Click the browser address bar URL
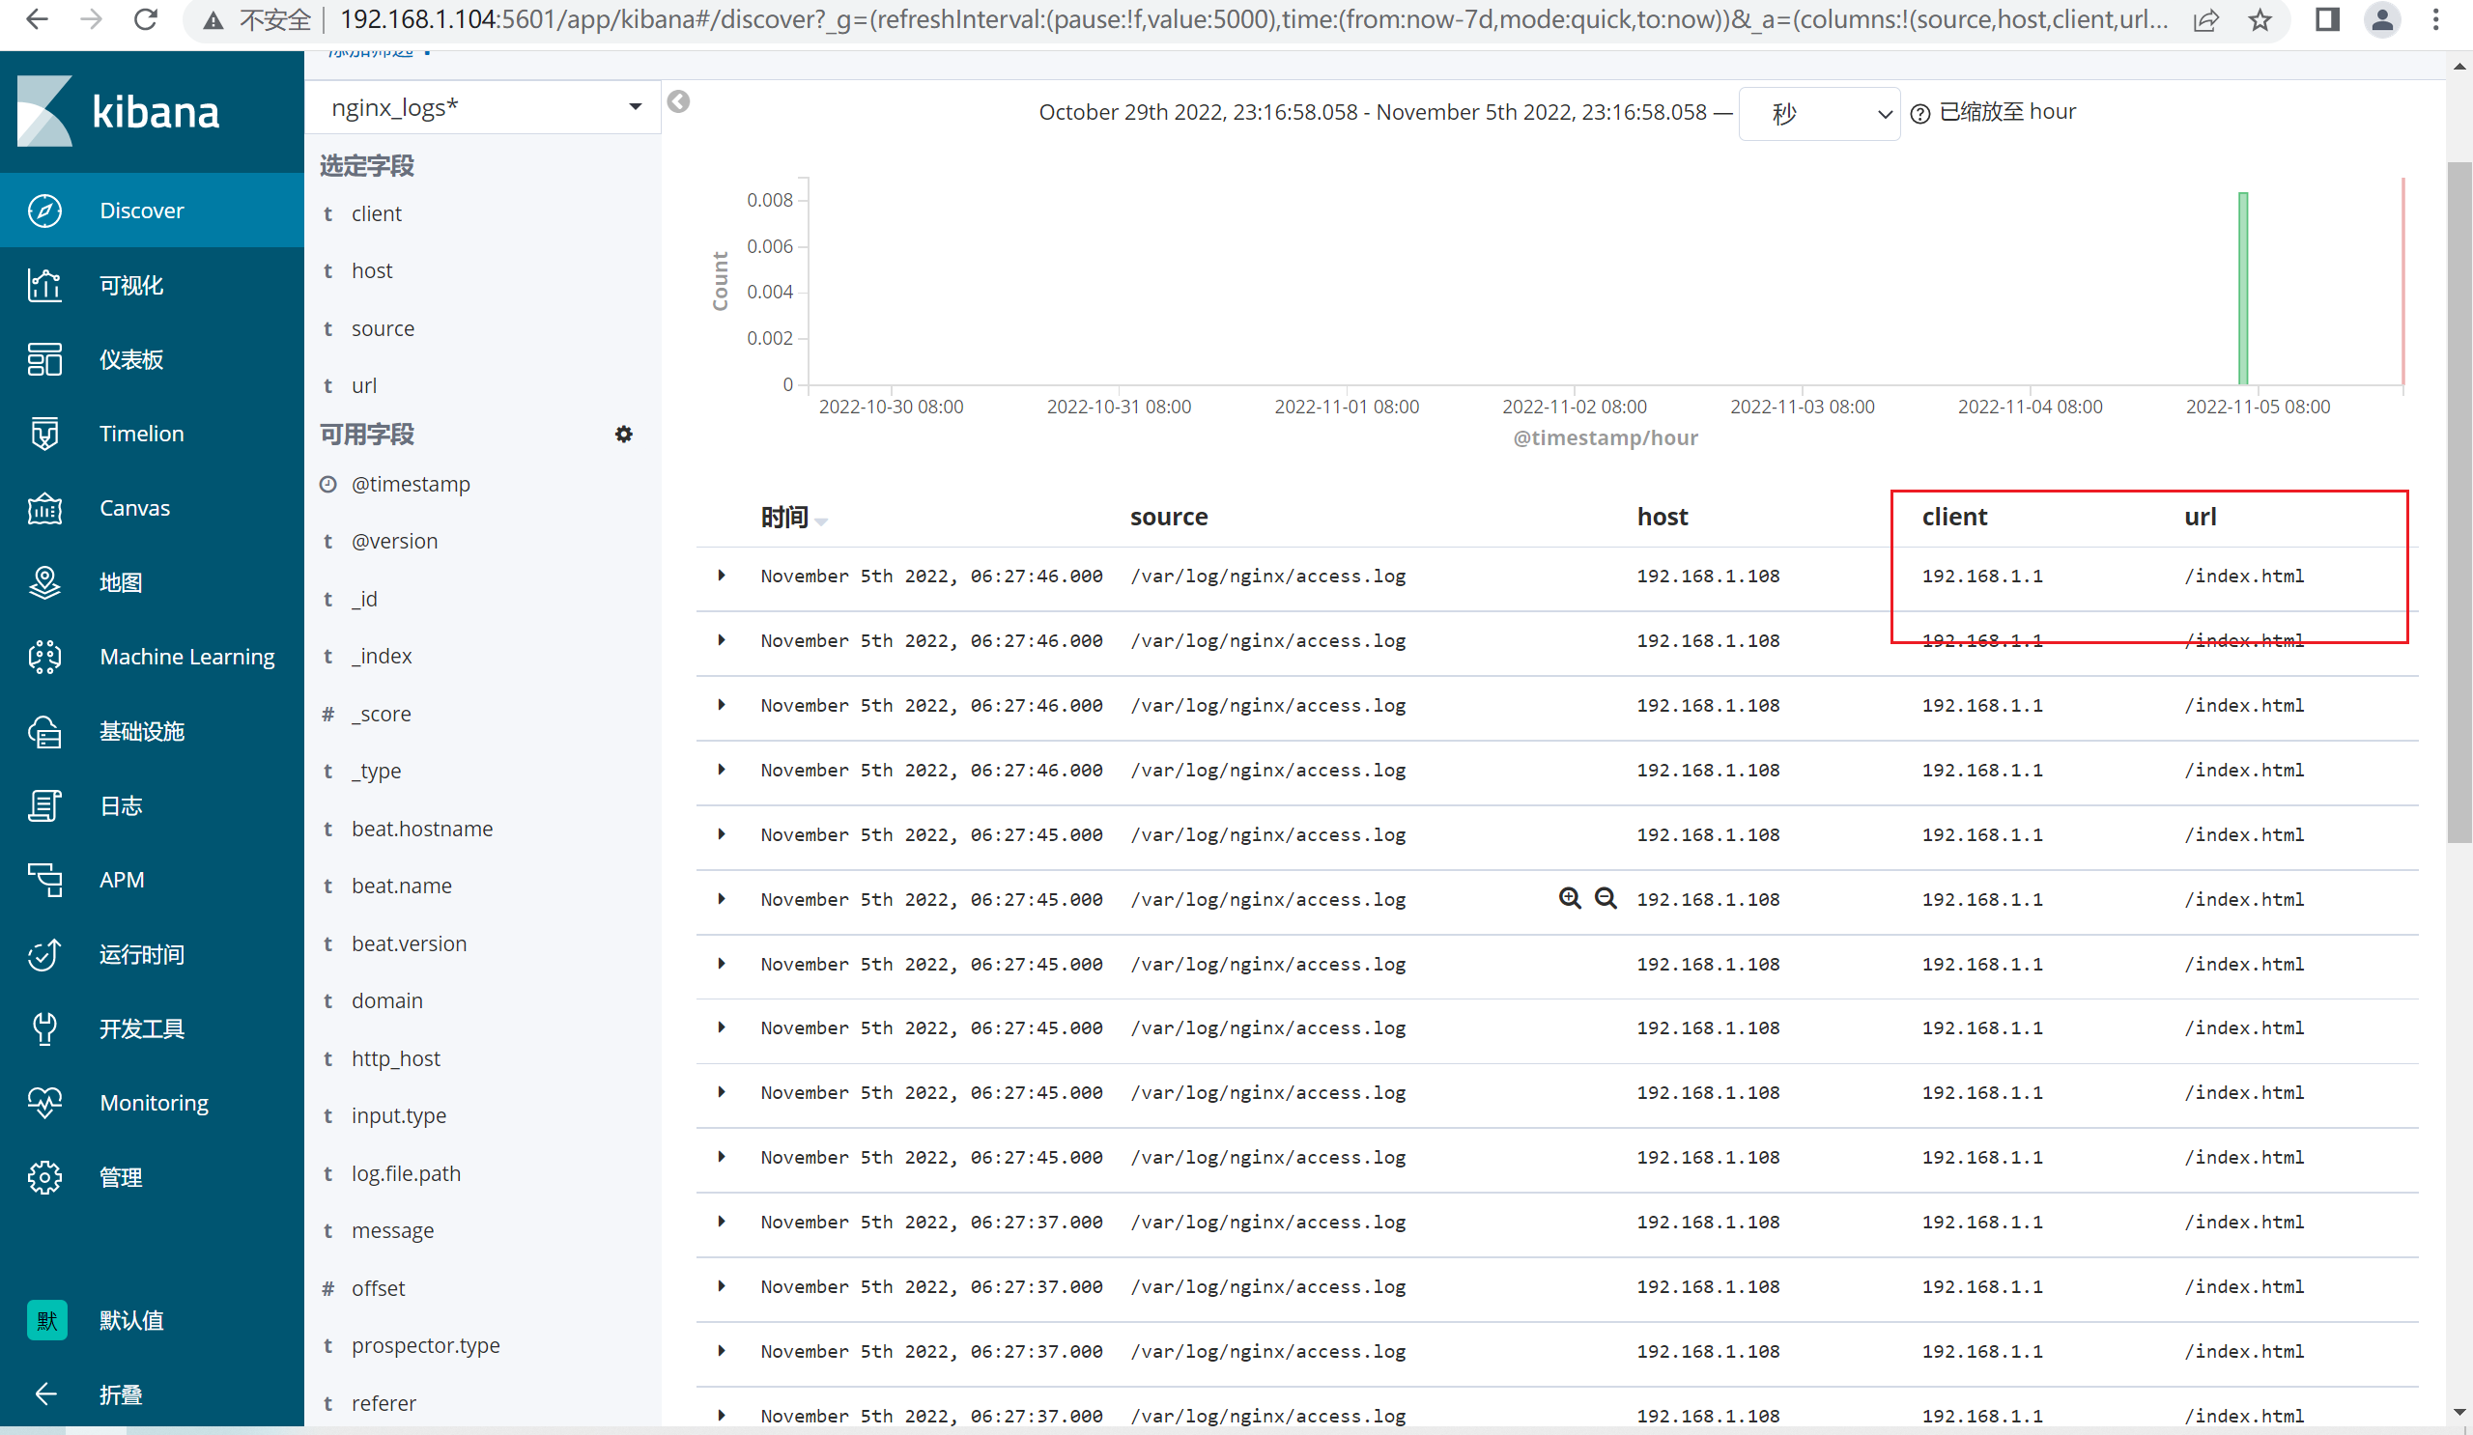The width and height of the screenshot is (2473, 1435). (1253, 19)
